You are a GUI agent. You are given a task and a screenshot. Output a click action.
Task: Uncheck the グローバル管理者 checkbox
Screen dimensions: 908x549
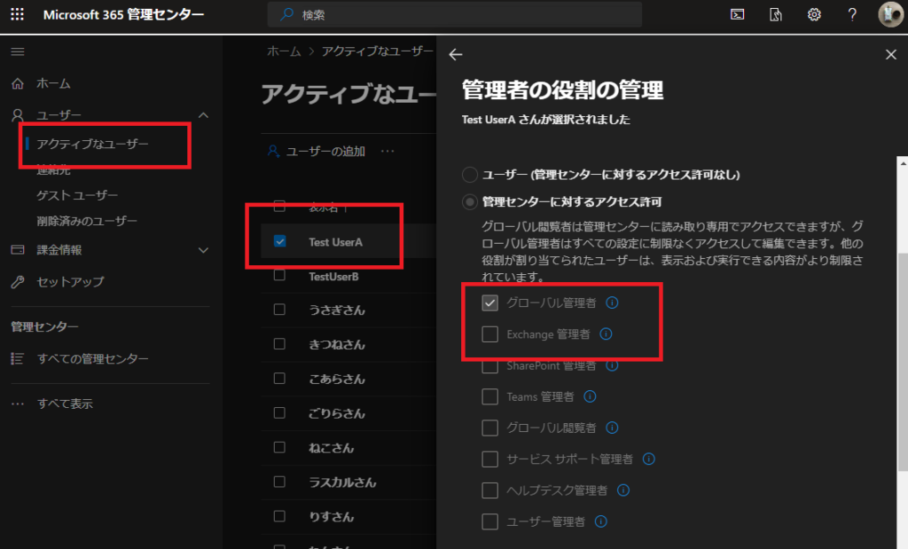click(x=489, y=302)
